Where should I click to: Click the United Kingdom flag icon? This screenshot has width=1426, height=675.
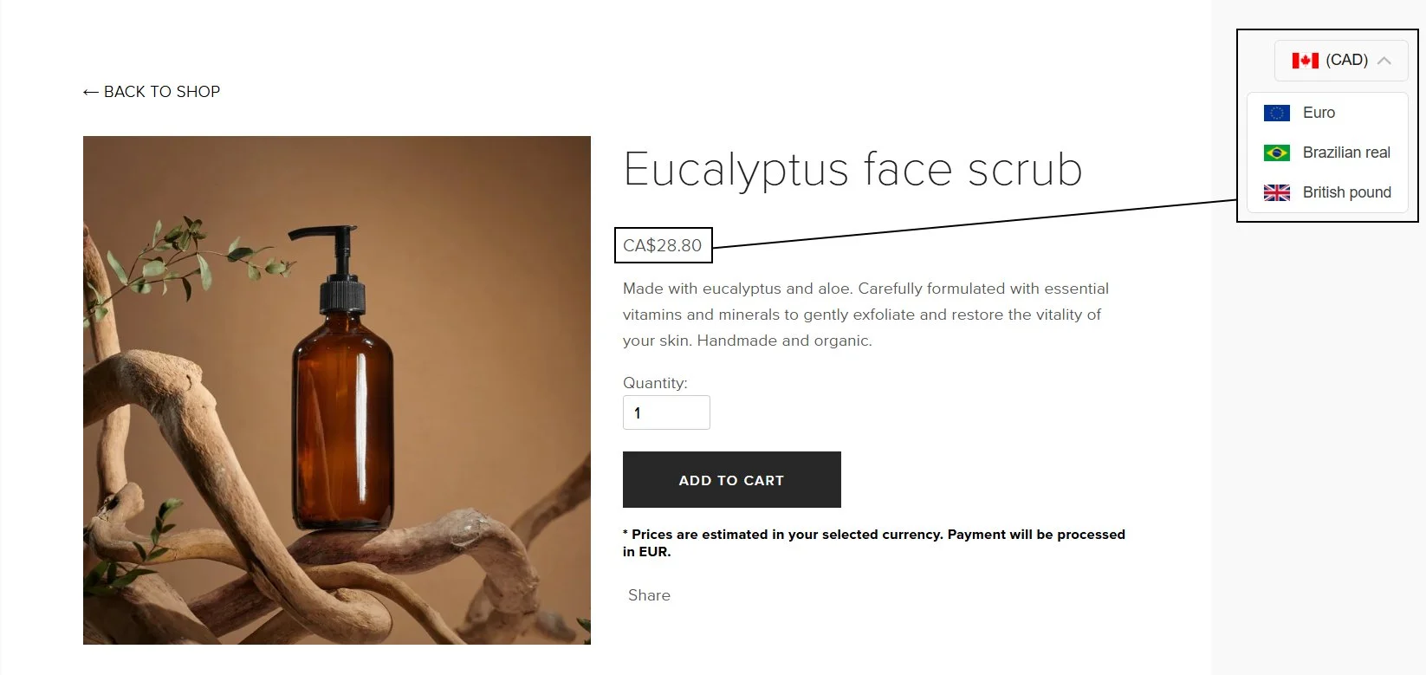(x=1276, y=192)
